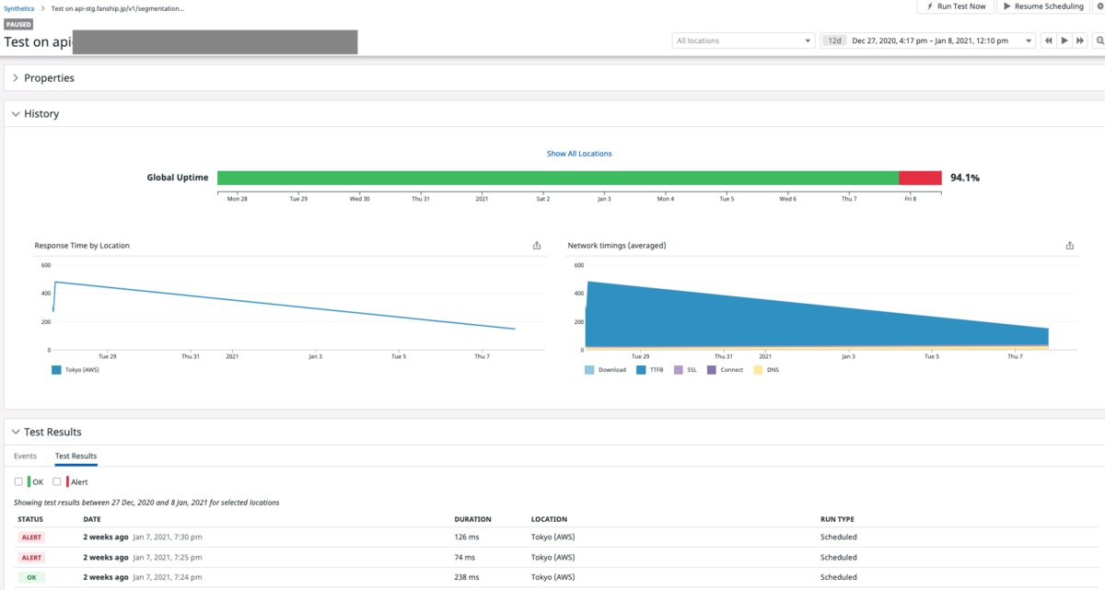Select the Test Results tab
The image size is (1105, 590).
pos(76,456)
